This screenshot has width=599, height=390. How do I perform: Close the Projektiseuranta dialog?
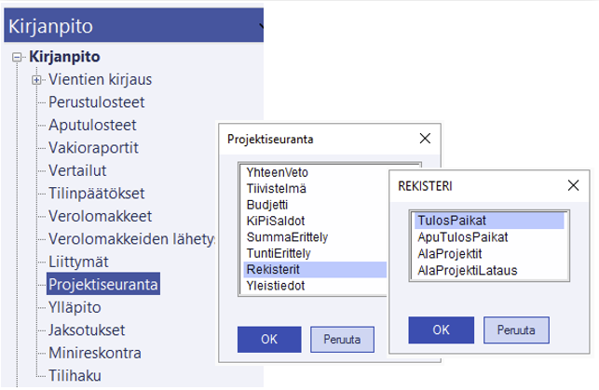pyautogui.click(x=425, y=139)
